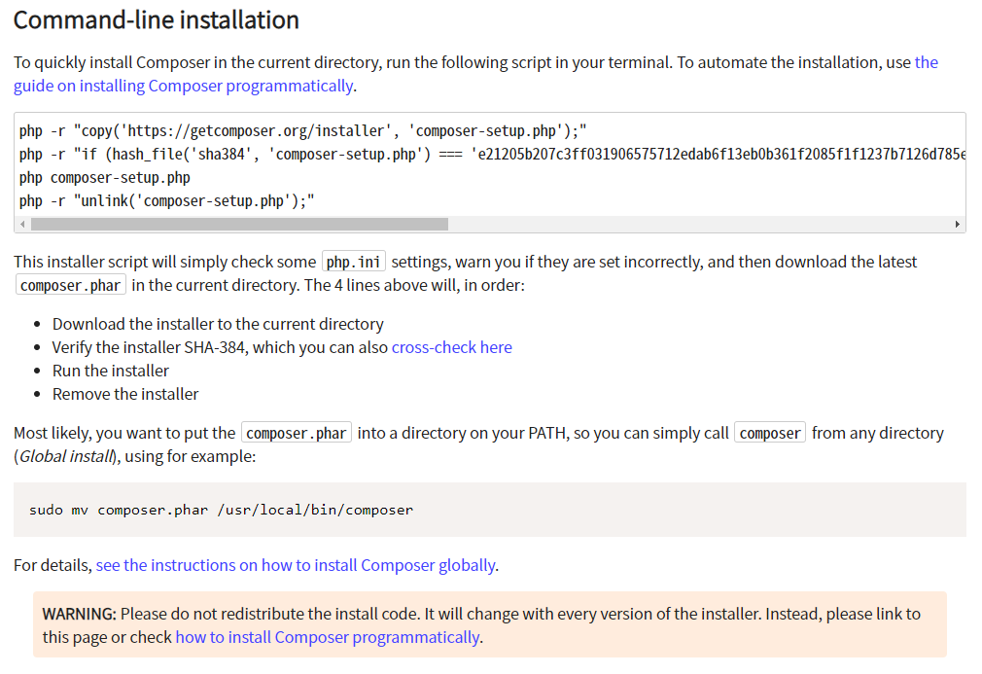Click the 'Remove the installer' bullet
This screenshot has height=674, width=982.
coord(125,395)
